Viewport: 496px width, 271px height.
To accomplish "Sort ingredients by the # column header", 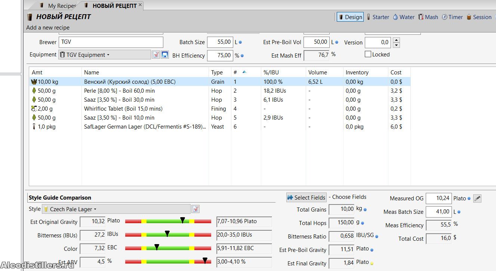I will pos(235,73).
